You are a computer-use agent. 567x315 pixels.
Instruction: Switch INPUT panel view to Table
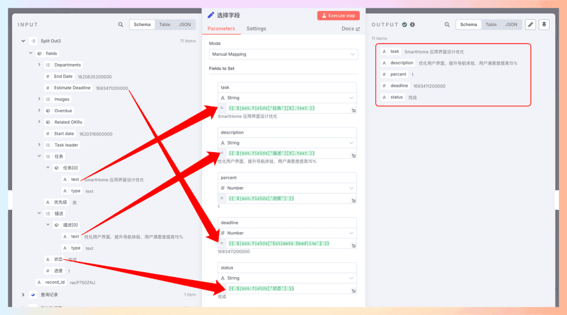[165, 25]
